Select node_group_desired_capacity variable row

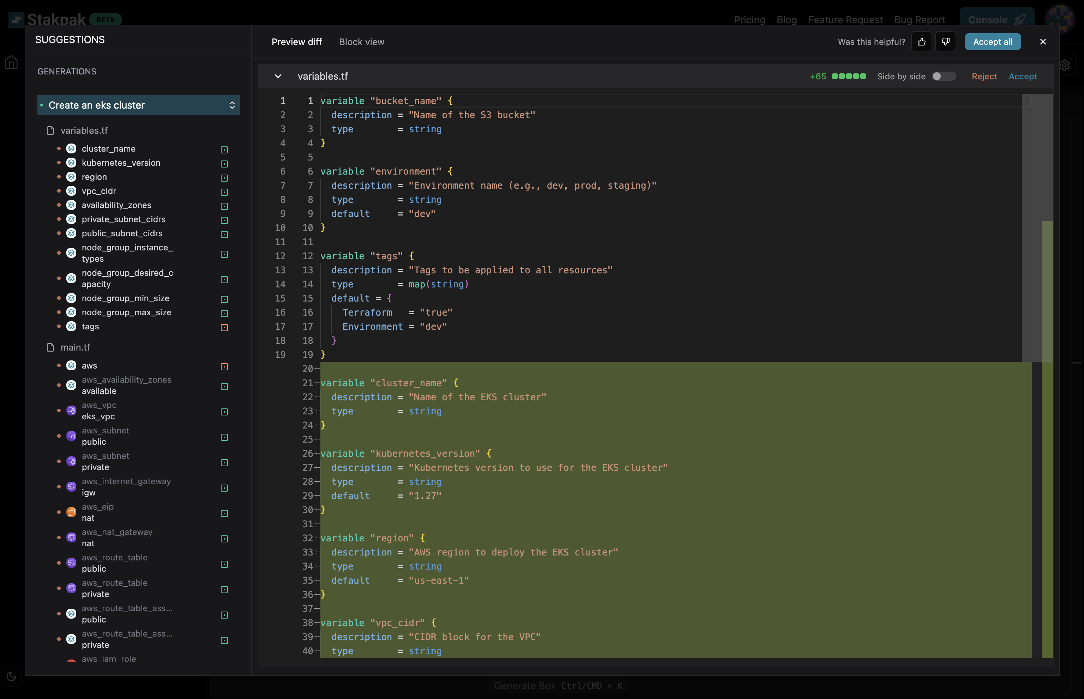pos(143,278)
